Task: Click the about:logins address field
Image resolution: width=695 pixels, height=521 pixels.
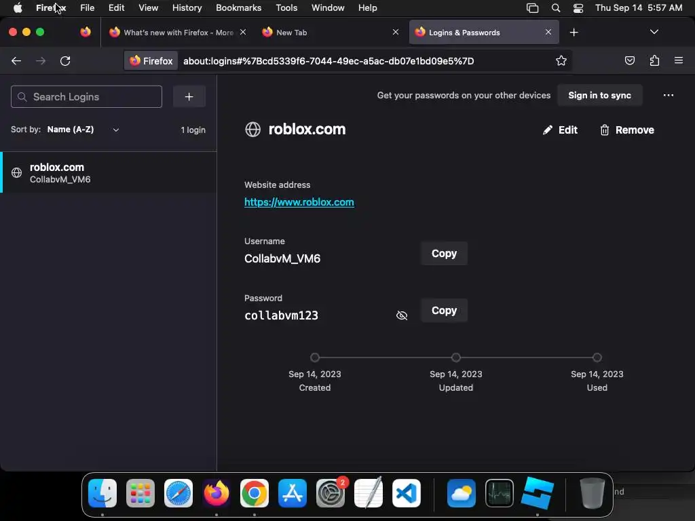Action: pos(328,61)
